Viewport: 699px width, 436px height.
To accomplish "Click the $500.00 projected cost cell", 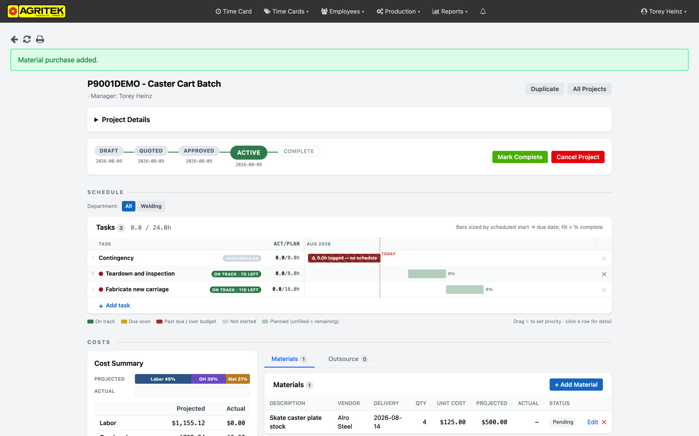I will tap(494, 422).
